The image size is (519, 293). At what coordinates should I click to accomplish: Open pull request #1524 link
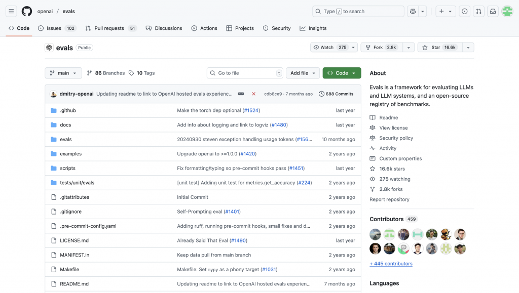pos(251,110)
